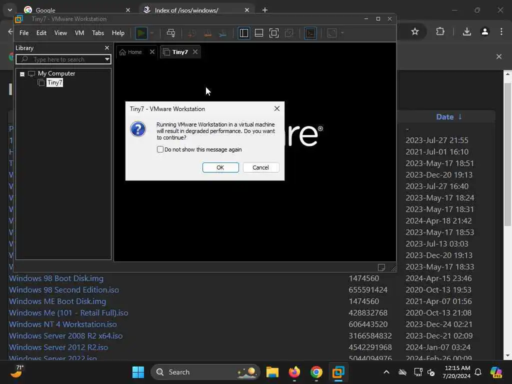Open Firefox from the taskbar

pos(294,372)
